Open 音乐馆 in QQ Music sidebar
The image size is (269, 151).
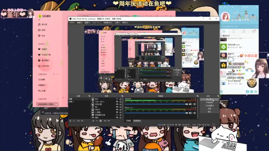43,24
